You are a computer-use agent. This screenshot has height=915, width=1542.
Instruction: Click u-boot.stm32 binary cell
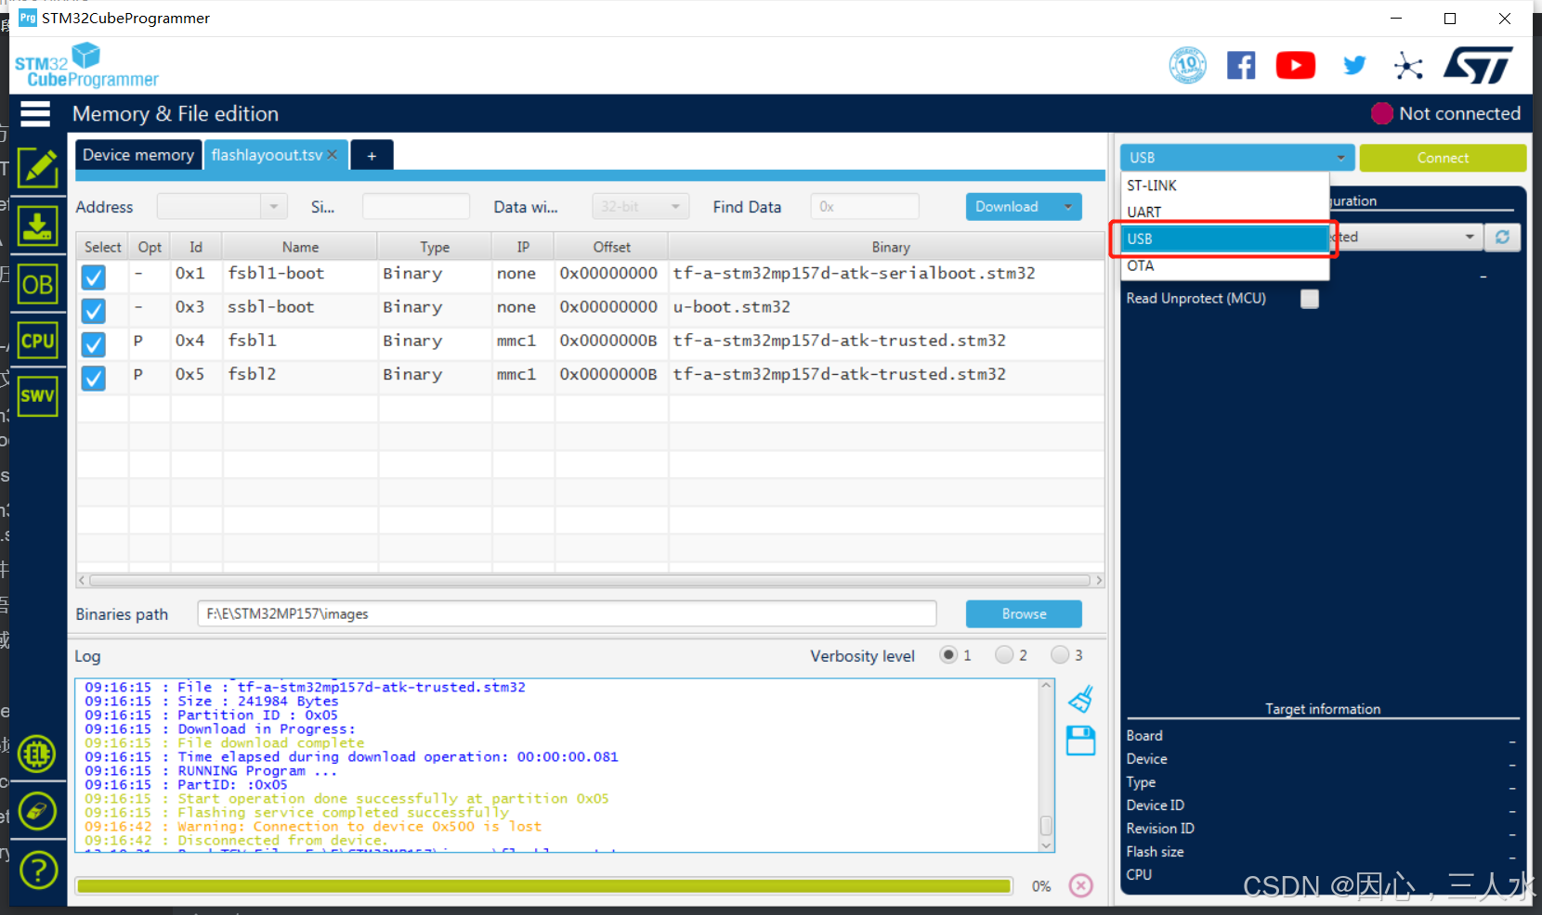886,307
